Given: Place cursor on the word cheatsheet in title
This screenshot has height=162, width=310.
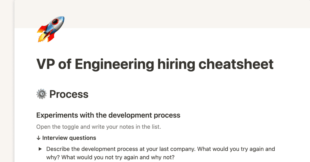Looking at the screenshot, I should 236,64.
